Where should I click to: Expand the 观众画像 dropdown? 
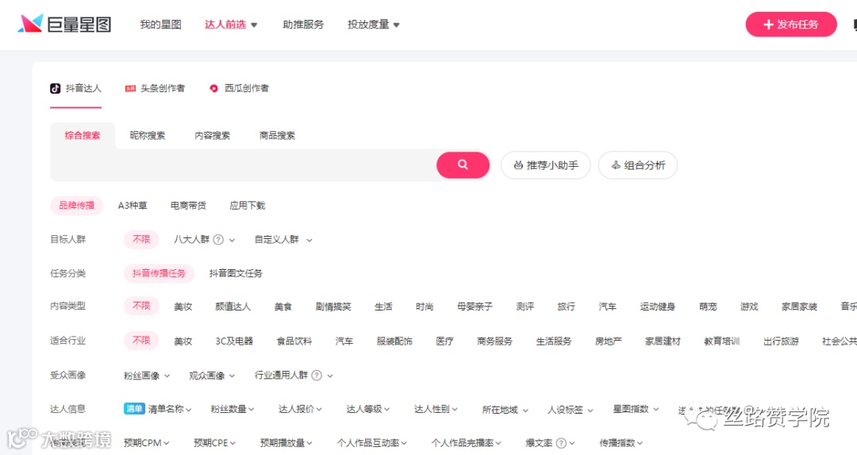pyautogui.click(x=212, y=376)
